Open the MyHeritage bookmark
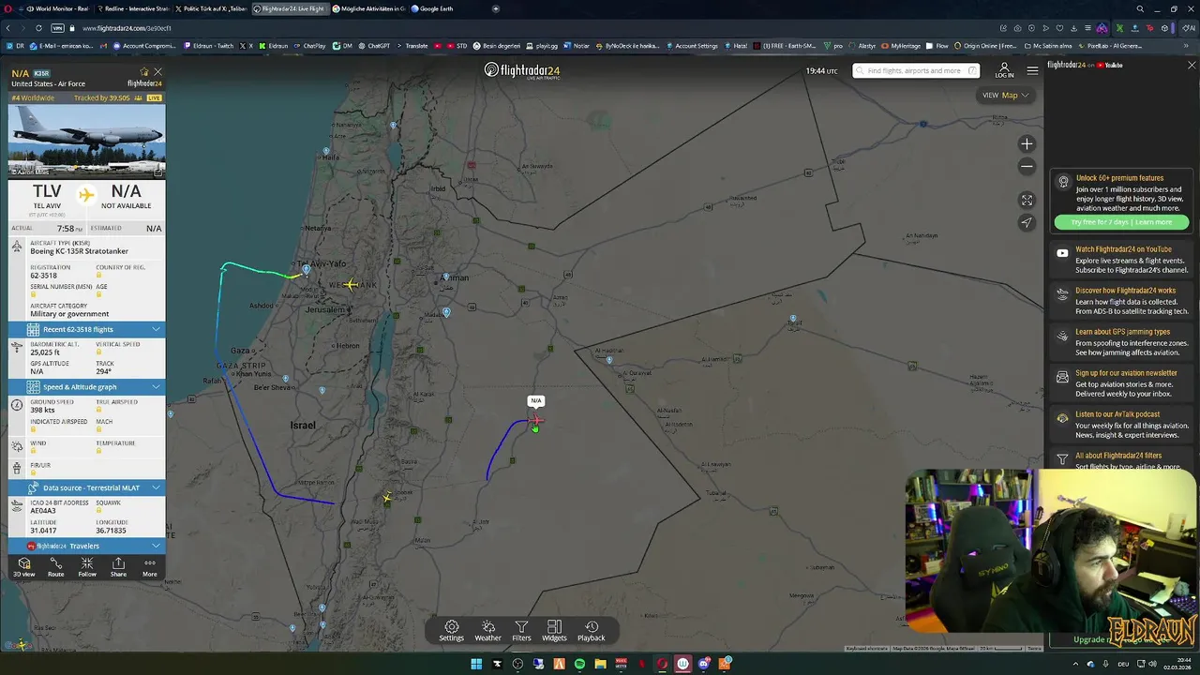This screenshot has height=675, width=1200. point(901,46)
